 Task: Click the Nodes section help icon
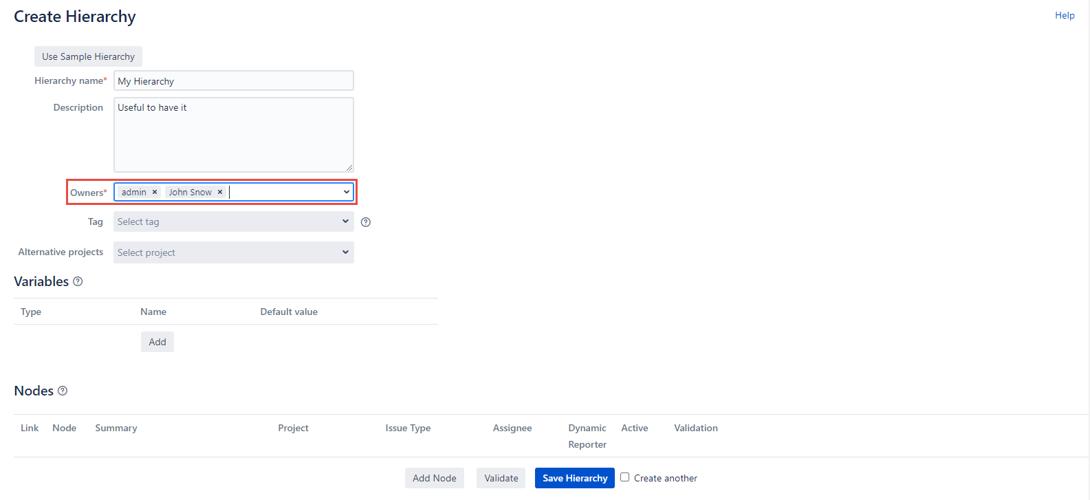click(x=63, y=391)
